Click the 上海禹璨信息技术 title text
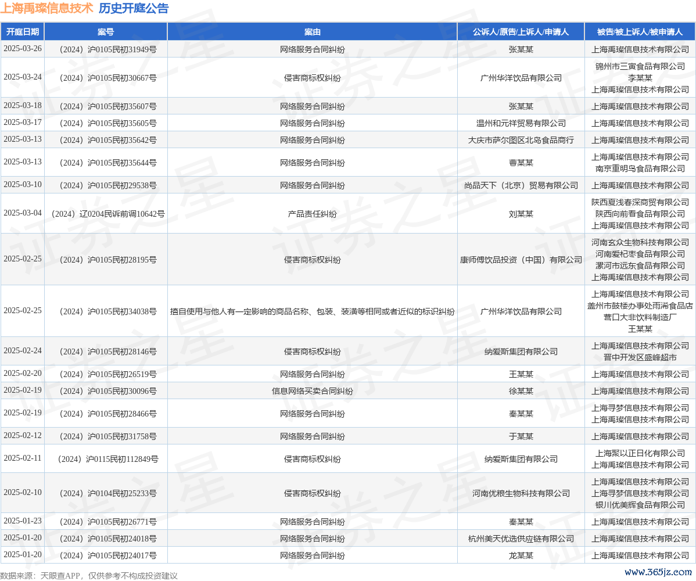The width and height of the screenshot is (696, 581). [46, 9]
